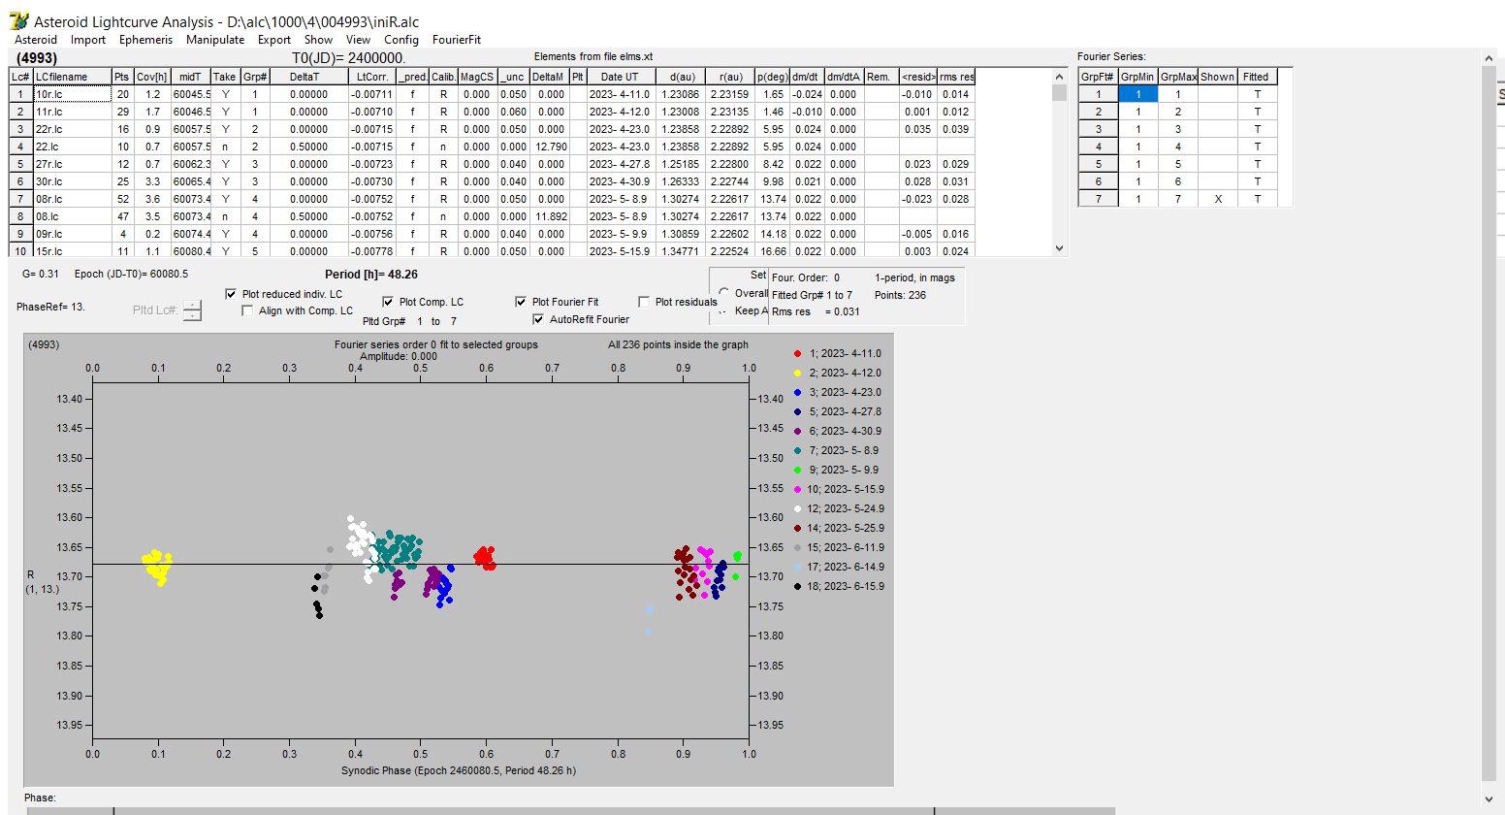Screen dimensions: 1505x815
Task: Select file 09r.lc in row 9
Action: [73, 234]
